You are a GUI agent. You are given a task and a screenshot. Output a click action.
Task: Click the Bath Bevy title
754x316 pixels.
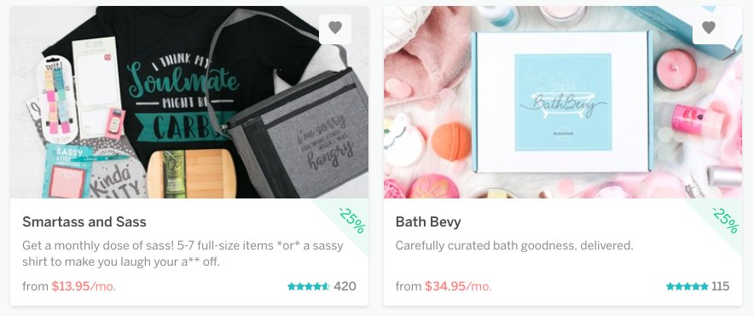coord(428,221)
